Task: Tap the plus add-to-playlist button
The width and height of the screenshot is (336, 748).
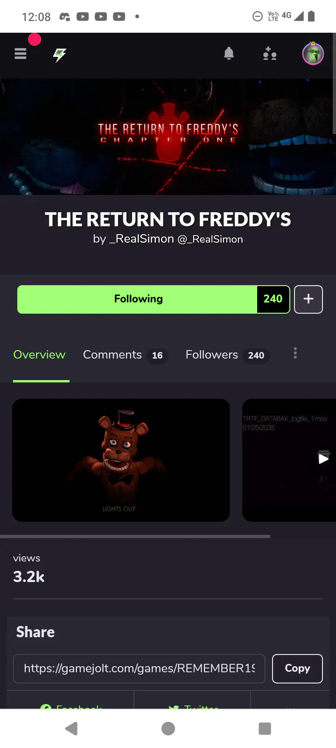Action: (x=308, y=299)
